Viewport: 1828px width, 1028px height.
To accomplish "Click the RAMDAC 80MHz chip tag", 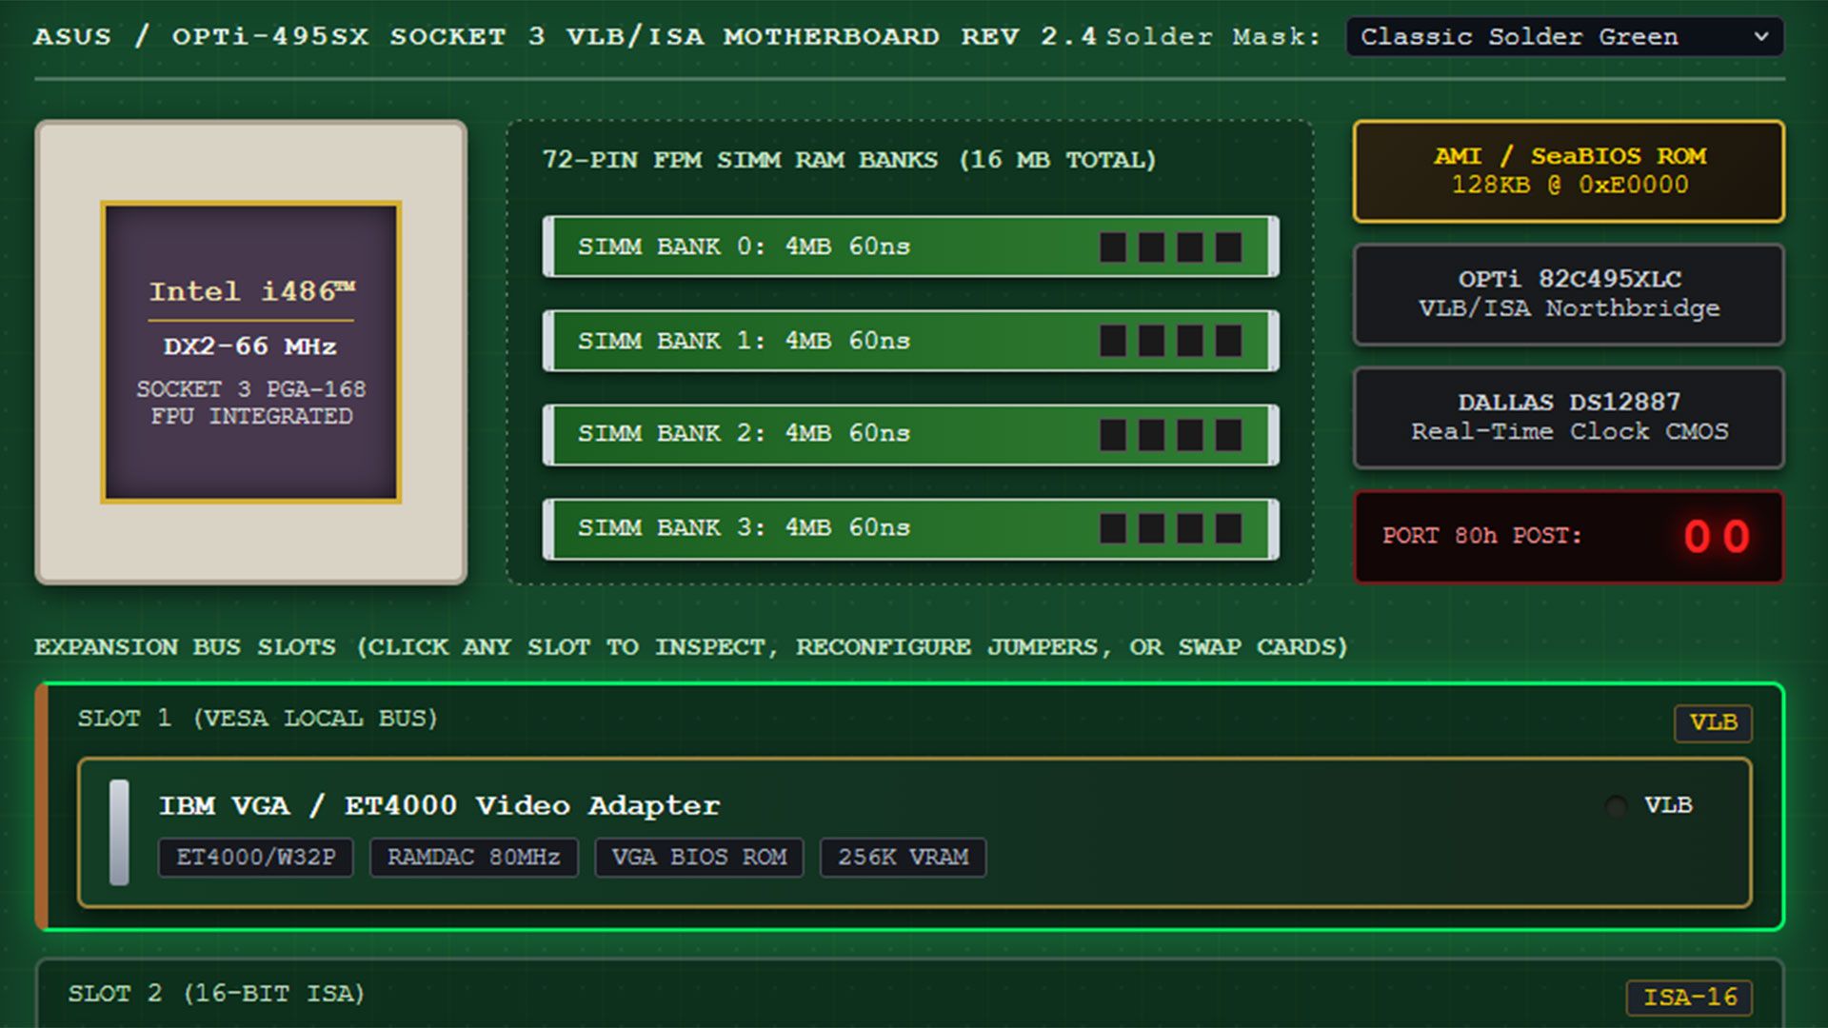I will tap(473, 857).
